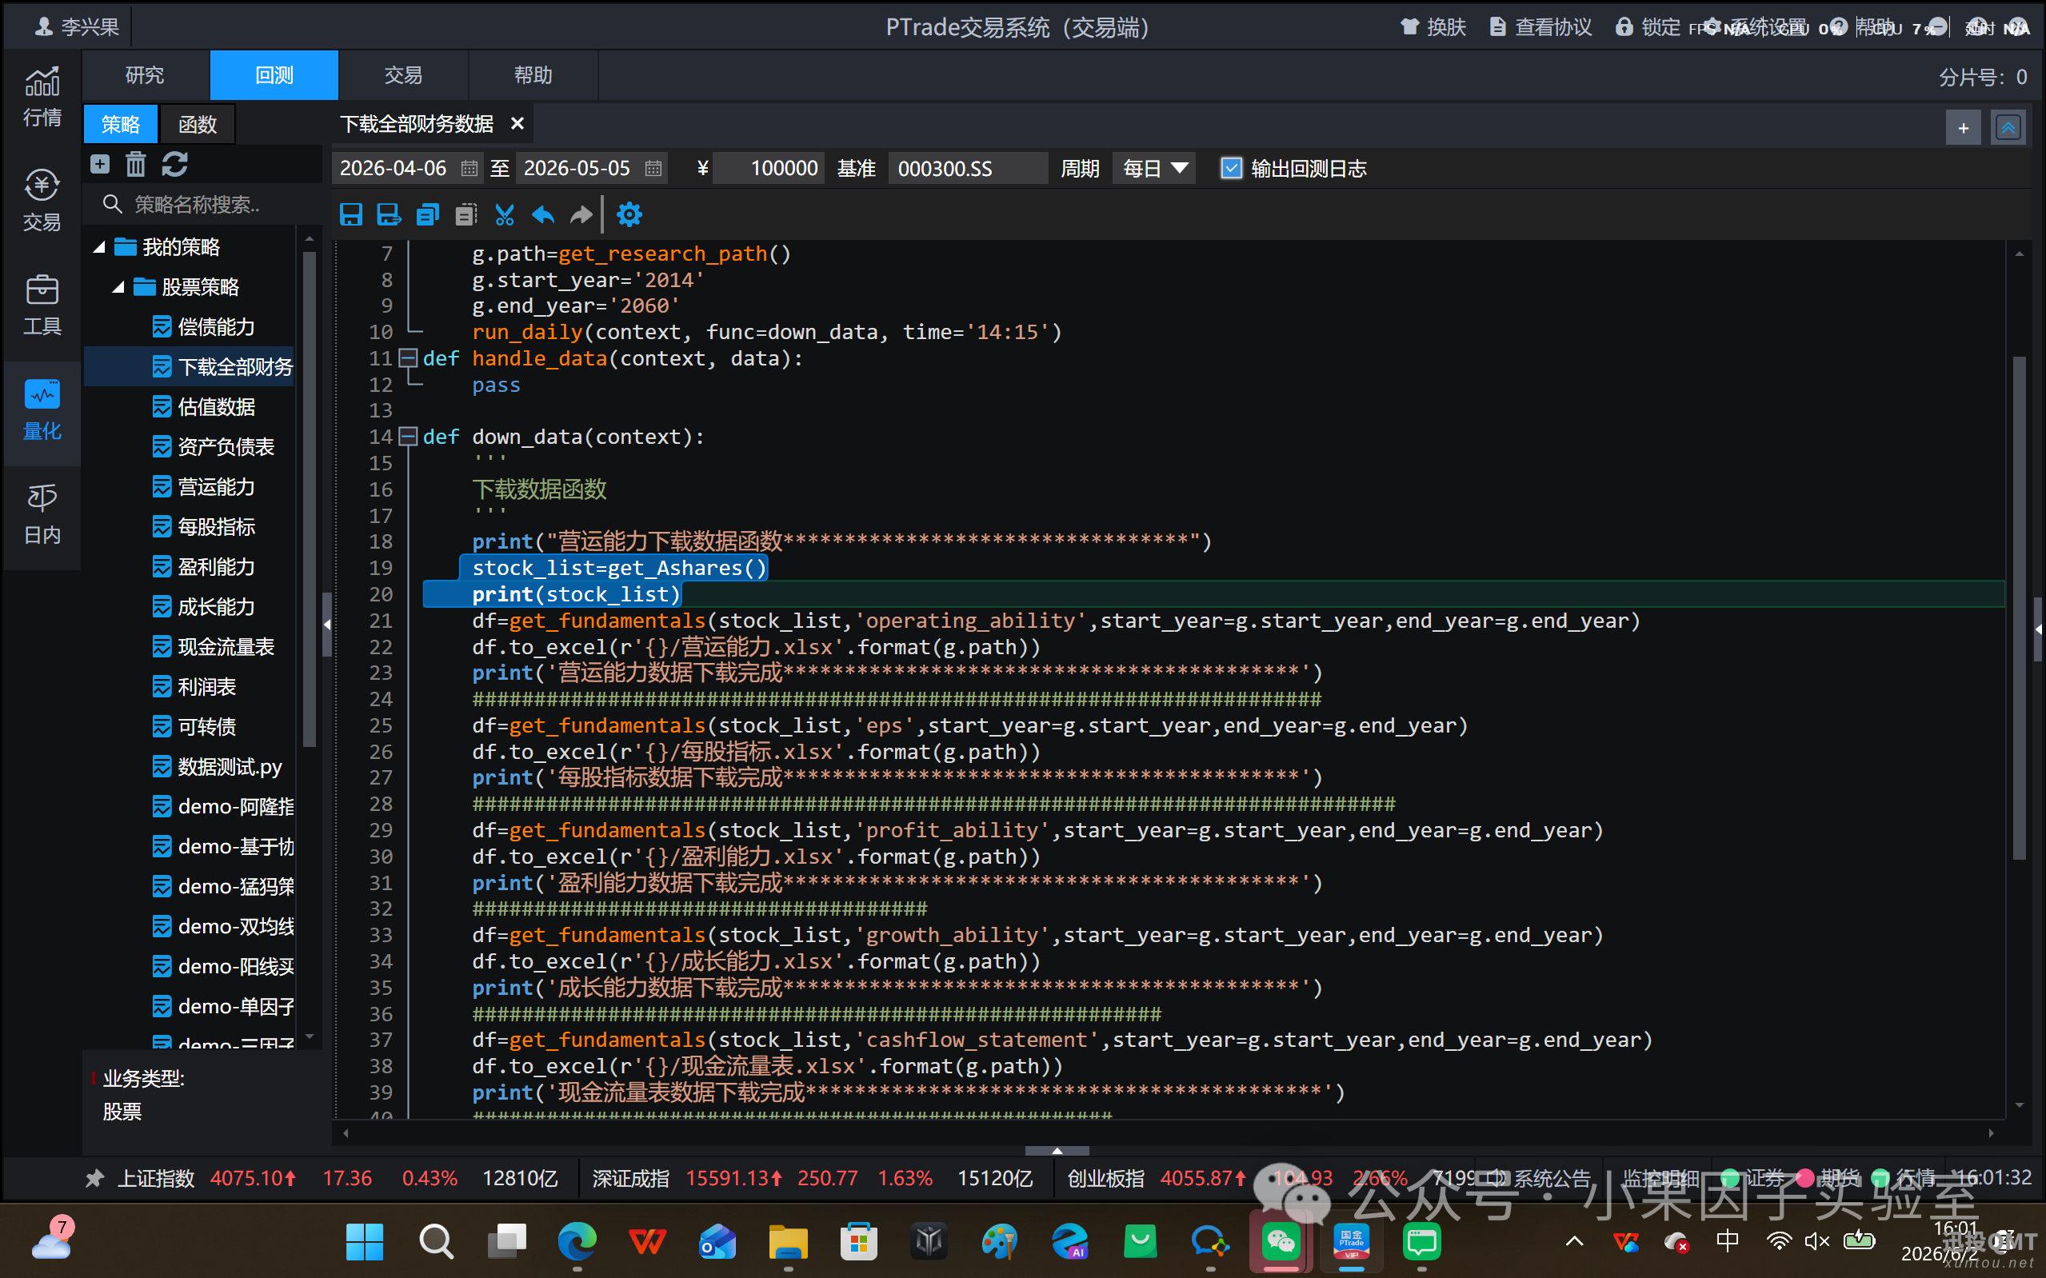Select the 策略 sub-tab
2046x1278 pixels.
click(121, 124)
